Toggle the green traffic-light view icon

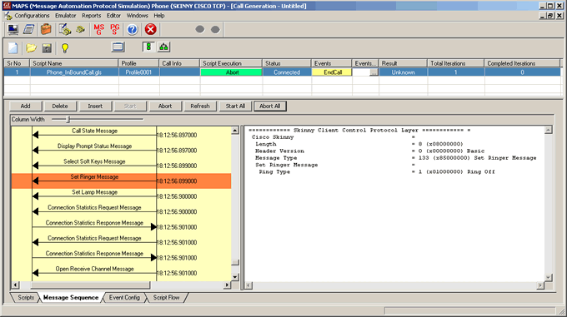148,47
